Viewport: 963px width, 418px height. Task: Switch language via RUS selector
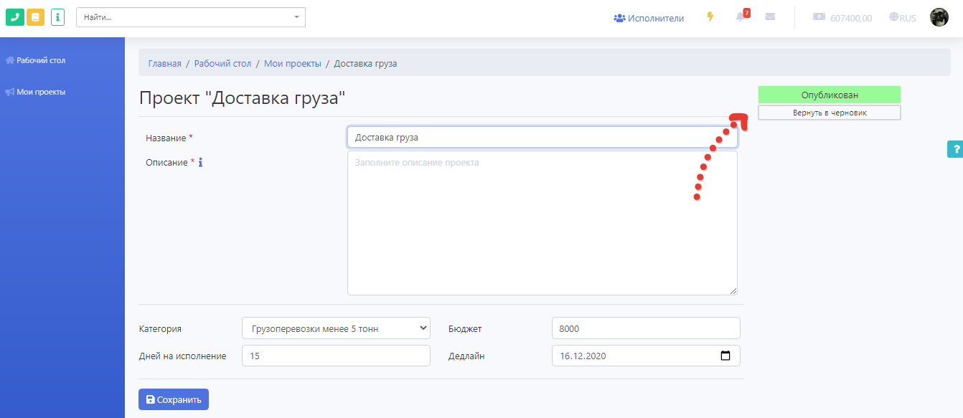(902, 18)
